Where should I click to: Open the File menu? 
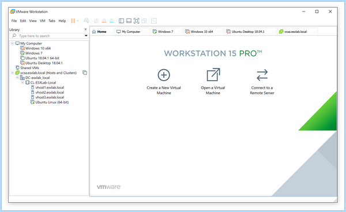pos(14,21)
